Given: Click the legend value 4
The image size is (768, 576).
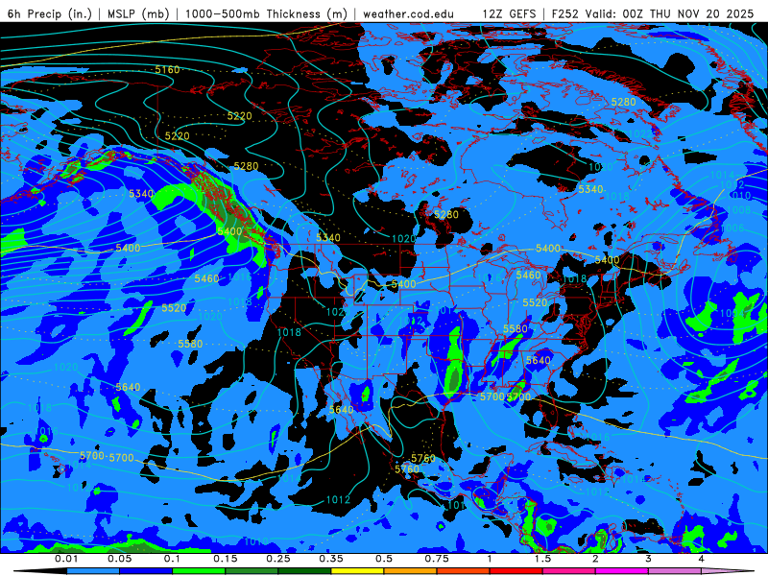Looking at the screenshot, I should click(702, 559).
